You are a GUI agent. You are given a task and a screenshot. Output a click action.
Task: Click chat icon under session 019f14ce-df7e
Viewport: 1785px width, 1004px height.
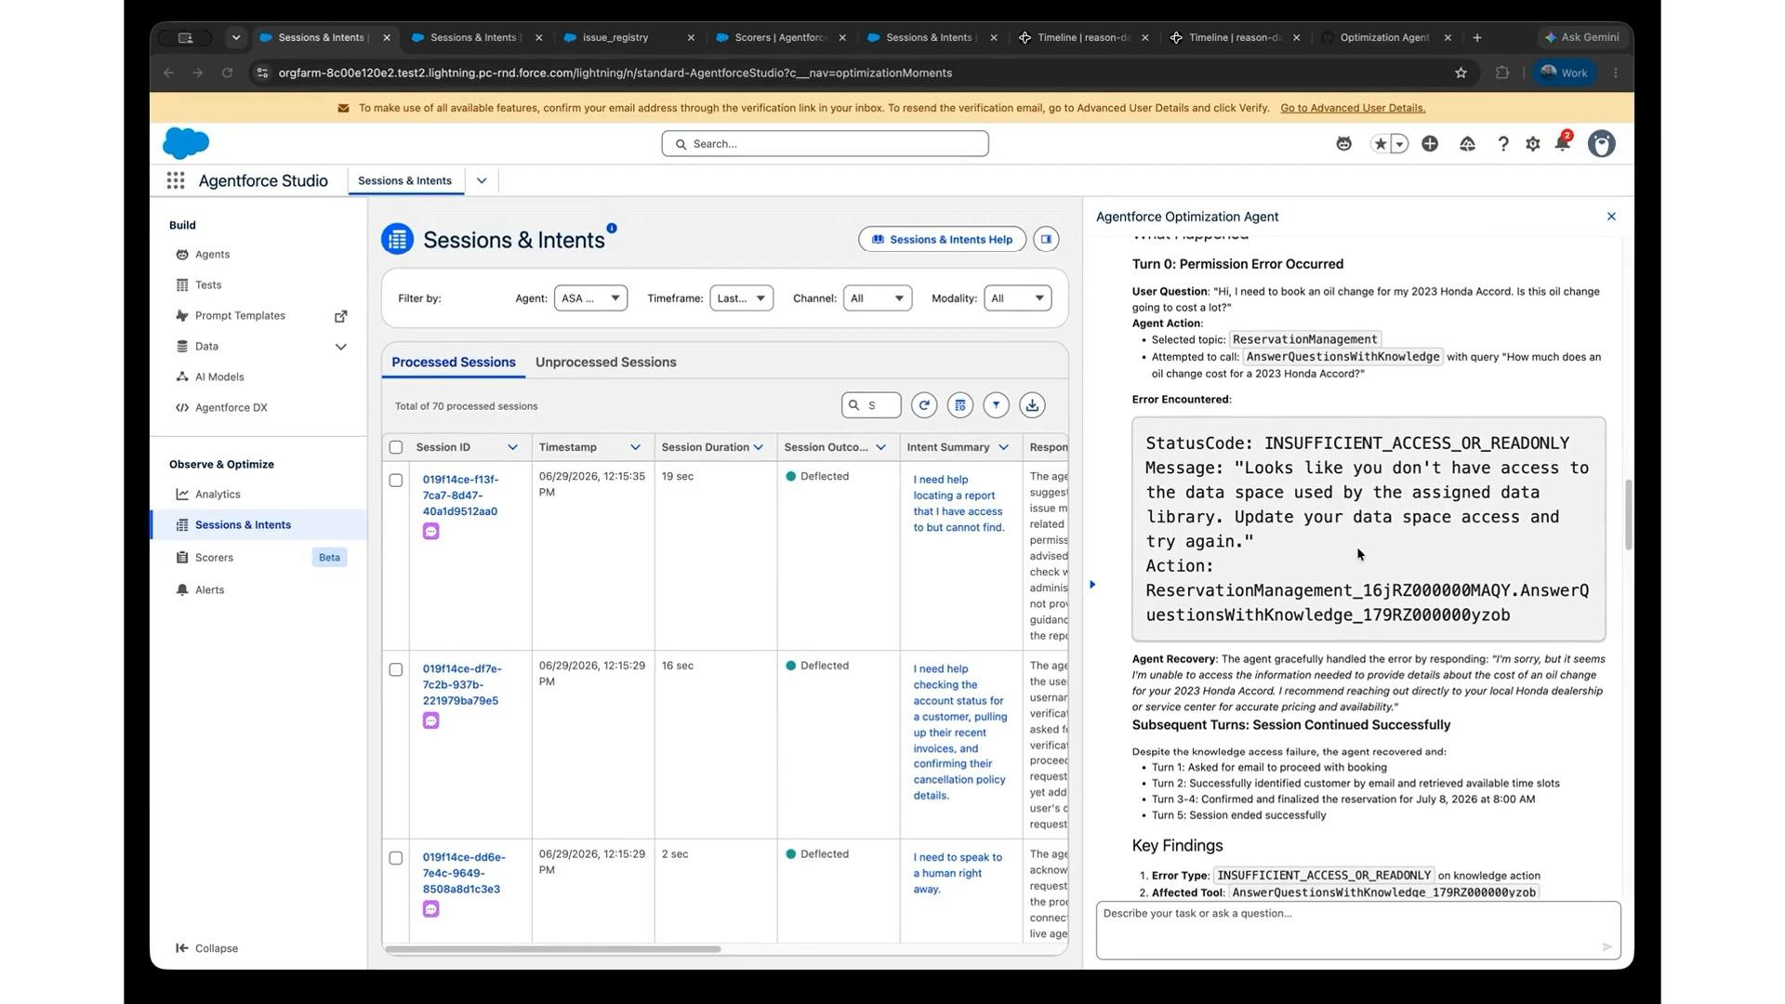tap(430, 720)
